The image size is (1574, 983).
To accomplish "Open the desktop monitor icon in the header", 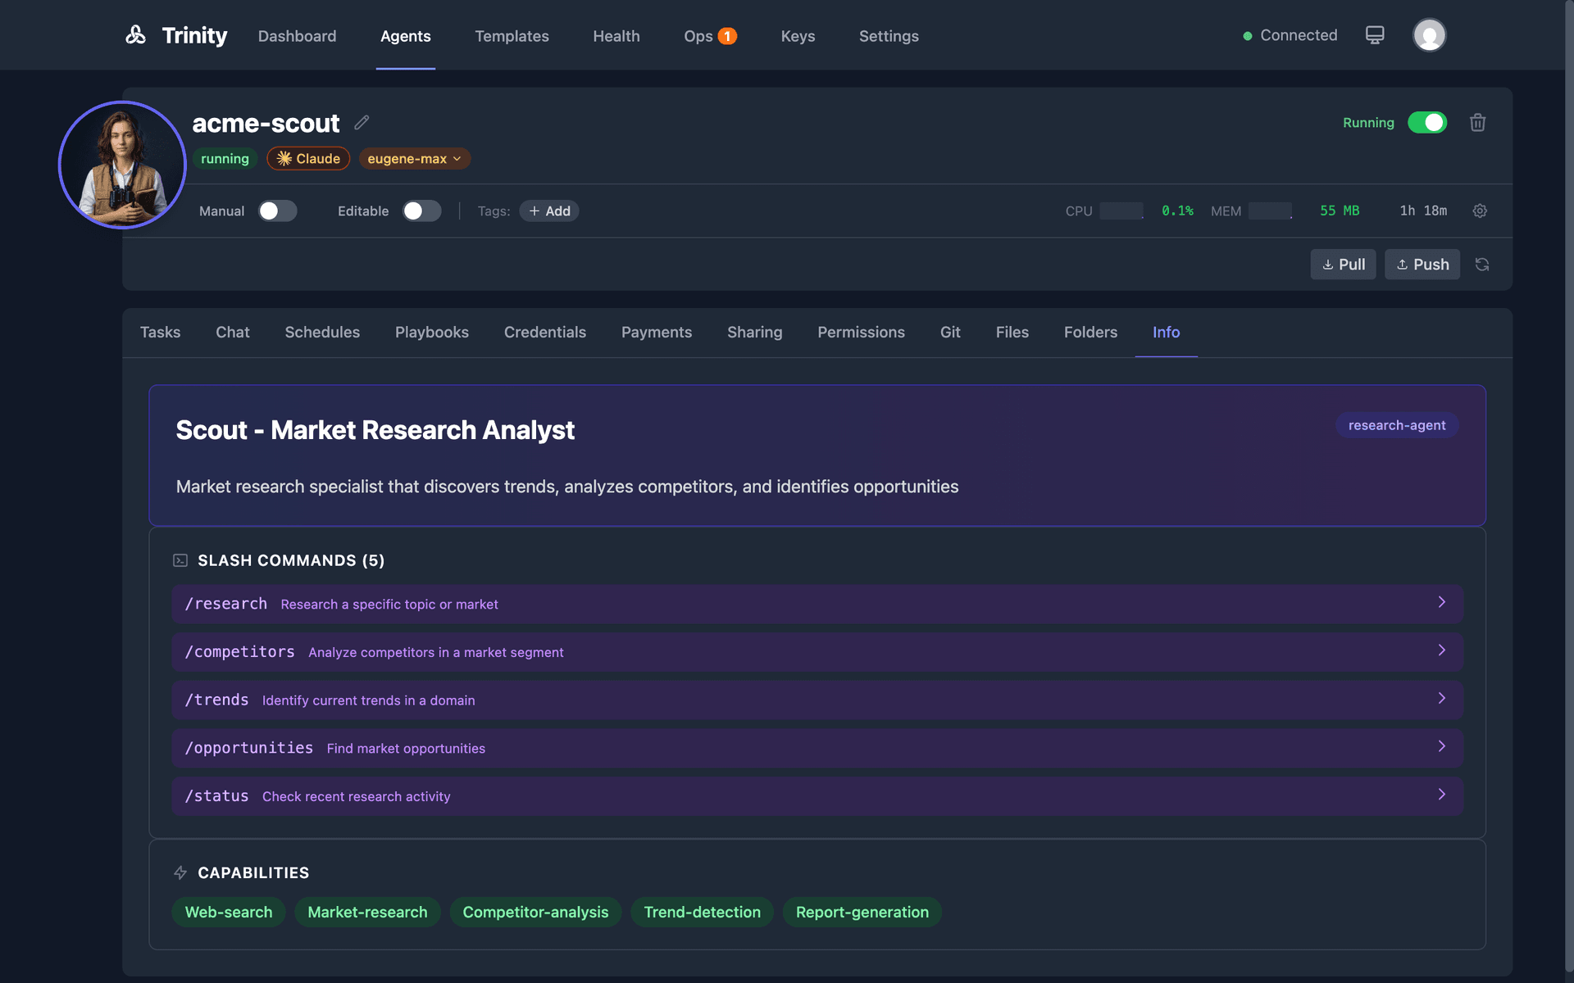I will [x=1374, y=34].
